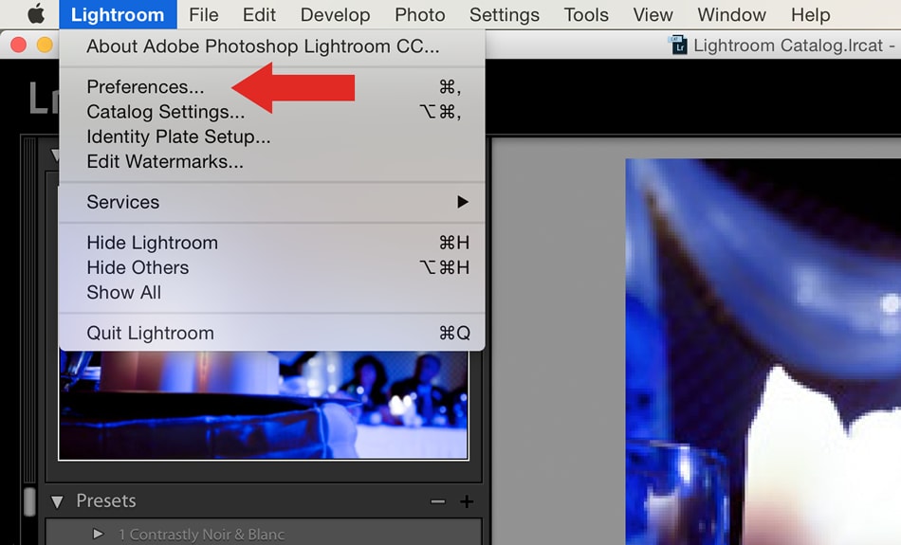Click the left panel scrollbar handle
Viewport: 901px width, 545px height.
pos(30,502)
